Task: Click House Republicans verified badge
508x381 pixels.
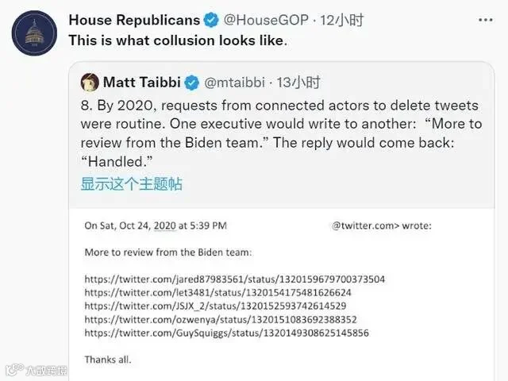Action: [211, 20]
